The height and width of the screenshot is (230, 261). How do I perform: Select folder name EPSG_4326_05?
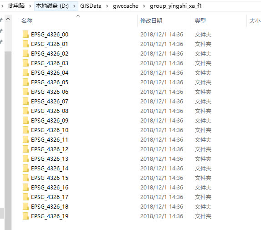(x=50, y=82)
